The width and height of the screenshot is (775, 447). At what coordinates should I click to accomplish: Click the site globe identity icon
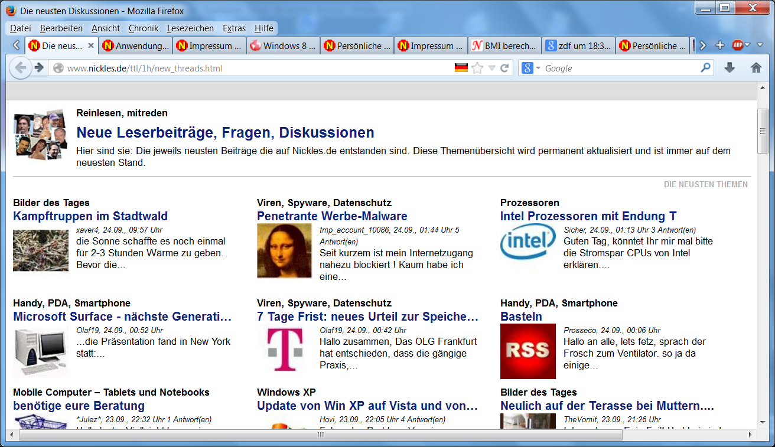click(58, 68)
